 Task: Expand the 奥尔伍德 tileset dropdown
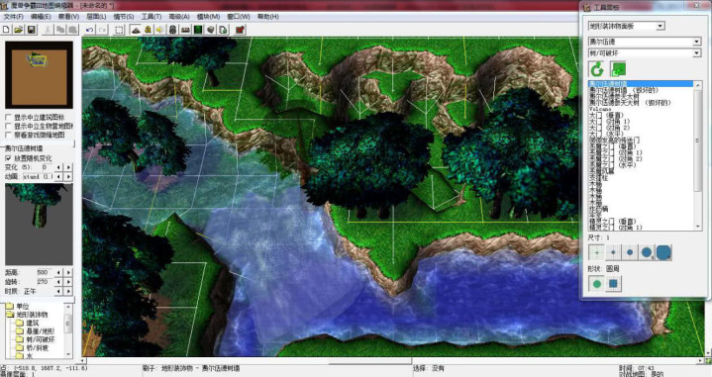tap(645, 42)
